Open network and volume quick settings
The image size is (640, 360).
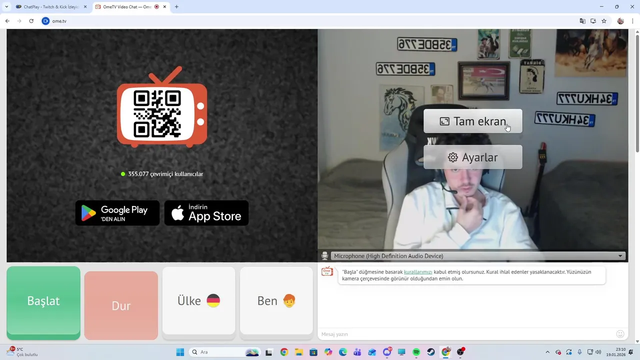tap(594, 352)
